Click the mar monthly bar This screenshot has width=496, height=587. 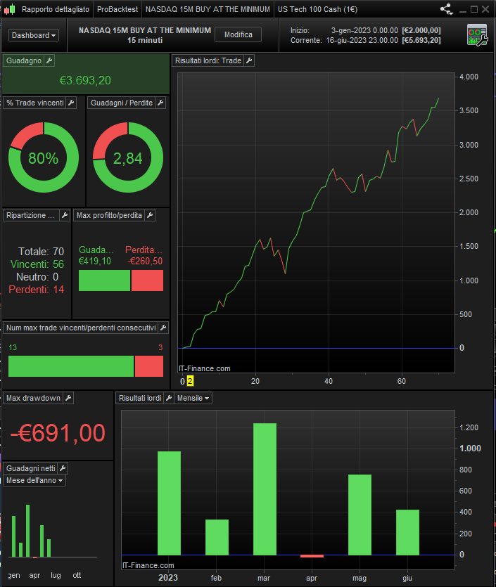pyautogui.click(x=265, y=489)
